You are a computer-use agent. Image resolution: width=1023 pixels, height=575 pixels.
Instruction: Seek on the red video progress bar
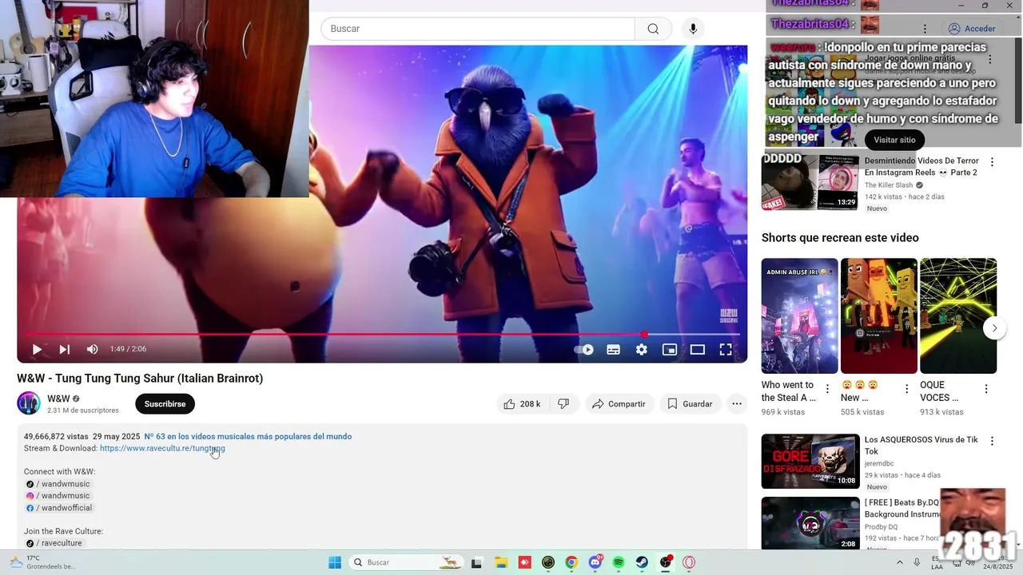[x=382, y=334]
